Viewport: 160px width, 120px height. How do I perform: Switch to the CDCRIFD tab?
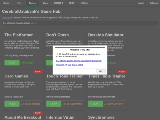58,3
